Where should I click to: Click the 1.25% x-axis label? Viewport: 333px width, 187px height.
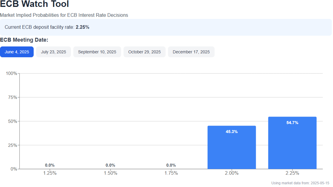[x=50, y=173]
